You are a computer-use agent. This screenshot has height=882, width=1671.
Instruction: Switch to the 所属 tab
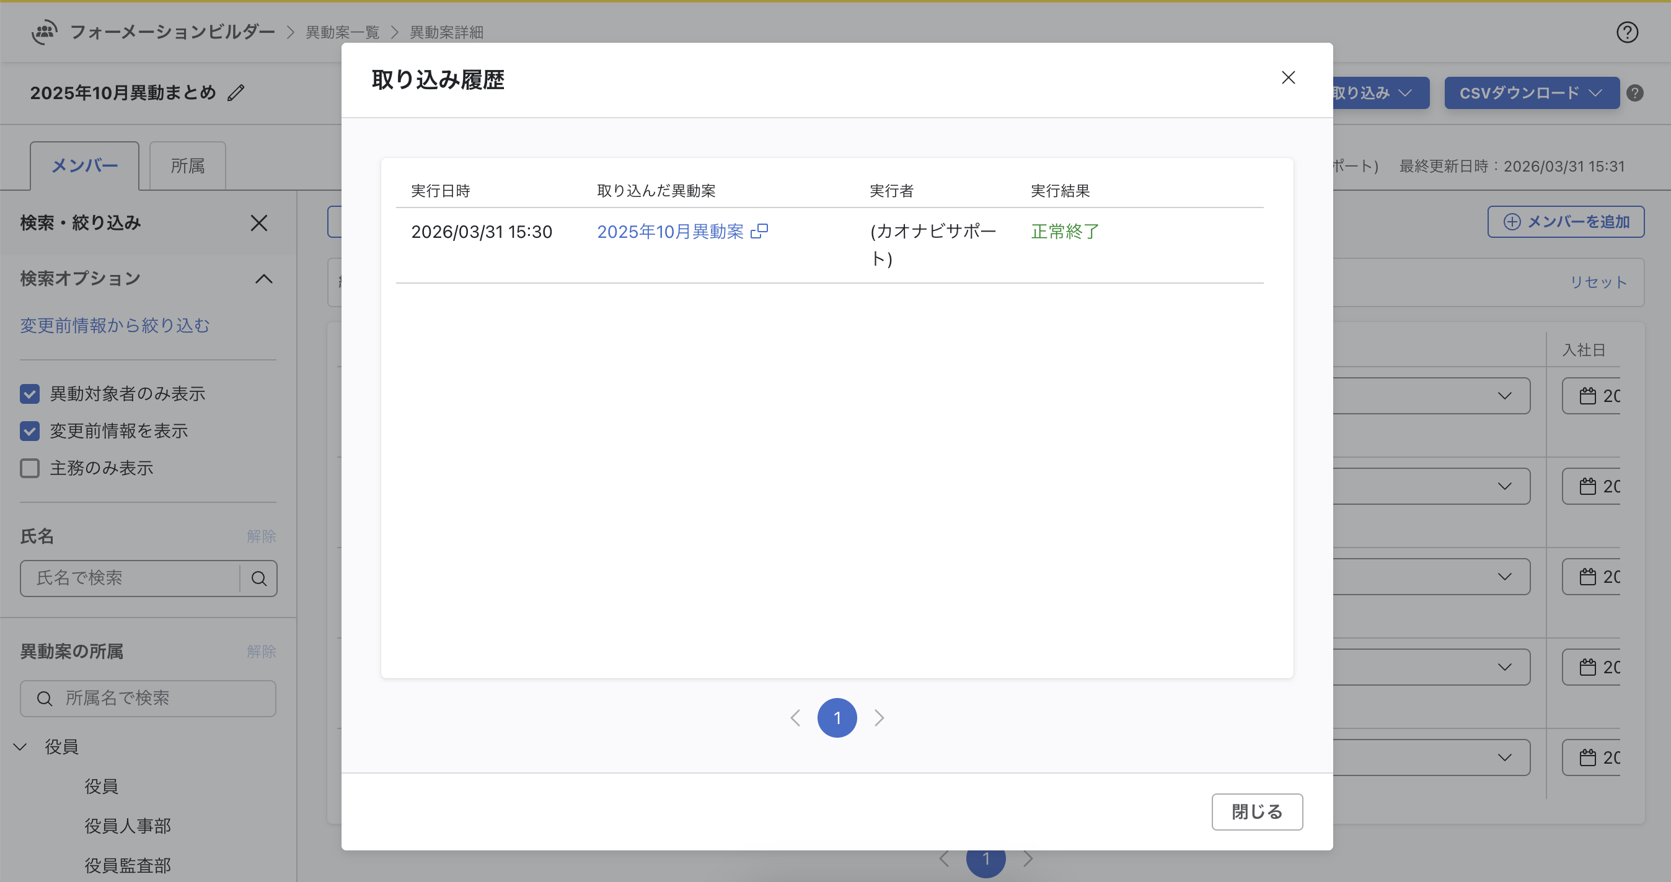[x=187, y=166]
